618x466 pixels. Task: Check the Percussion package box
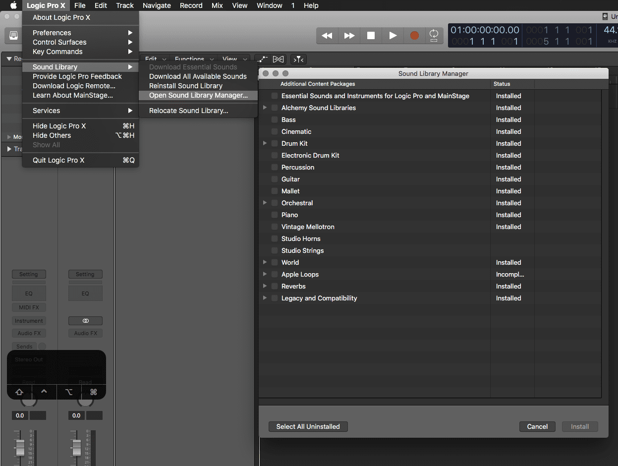pyautogui.click(x=275, y=167)
